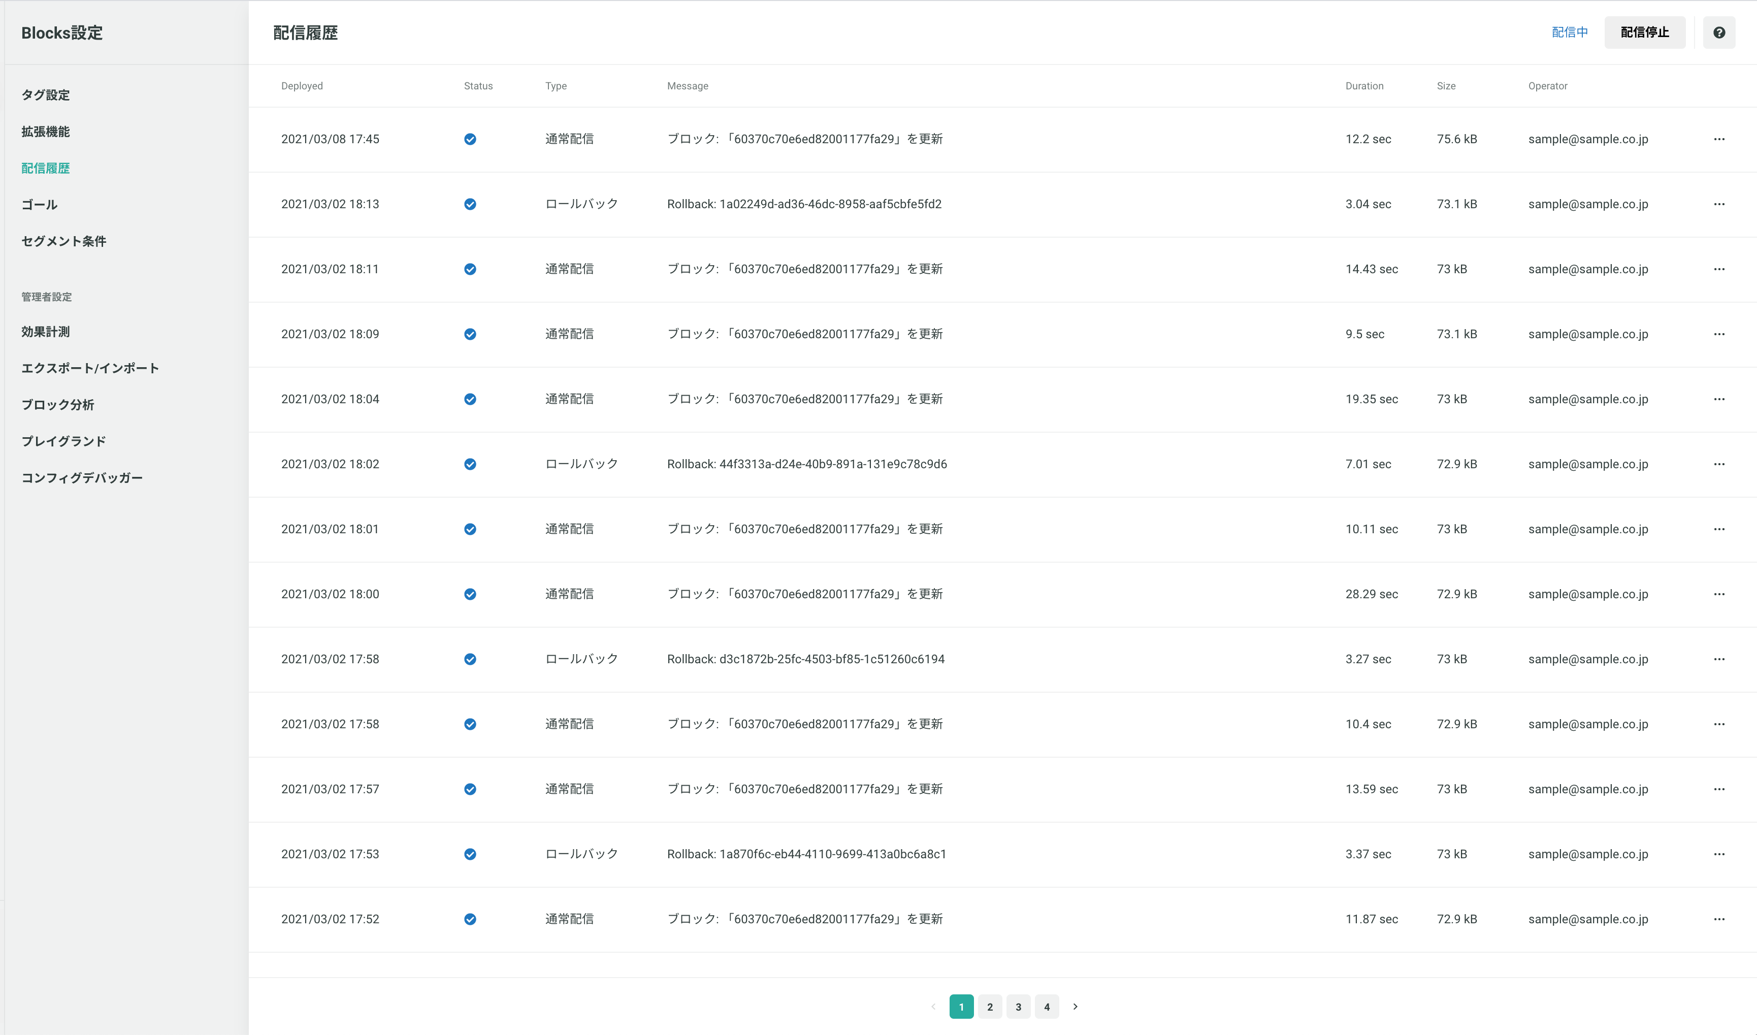This screenshot has height=1035, width=1757.
Task: Open the help question mark icon
Action: pos(1718,33)
